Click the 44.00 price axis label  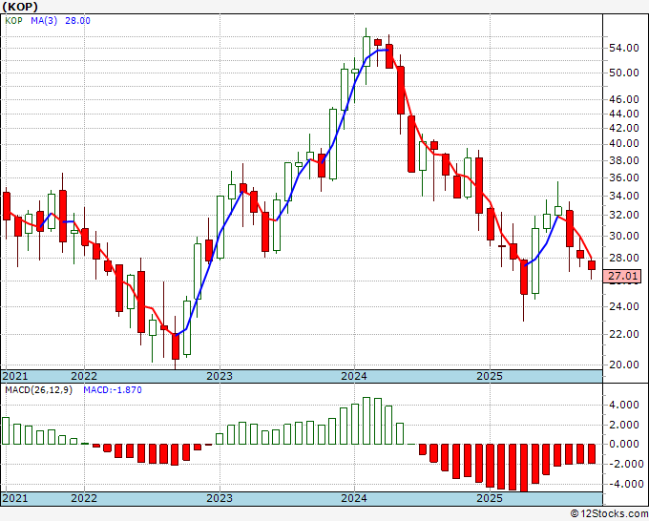pyautogui.click(x=624, y=114)
